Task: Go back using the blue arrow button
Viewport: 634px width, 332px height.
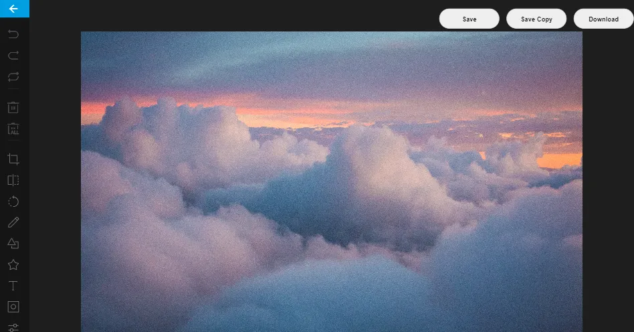Action: (x=15, y=9)
